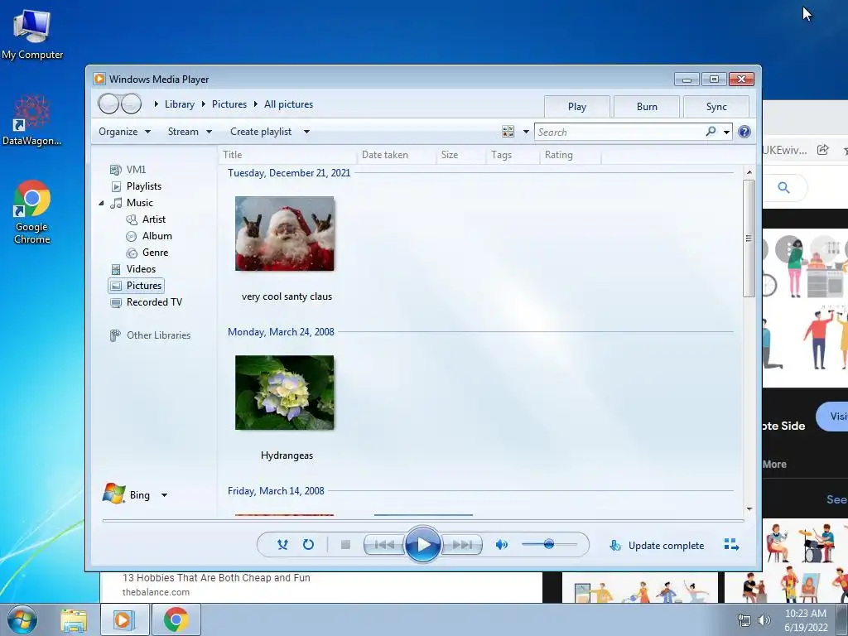
Task: Click the Forward navigation button
Action: (x=132, y=104)
